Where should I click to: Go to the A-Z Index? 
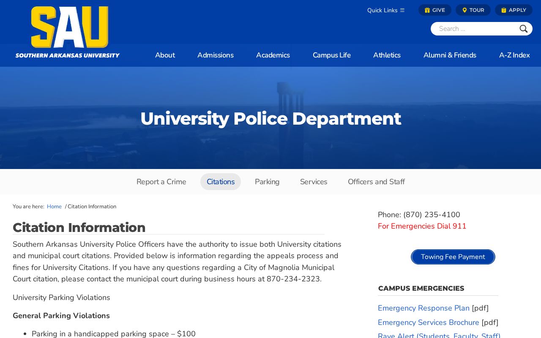[514, 55]
